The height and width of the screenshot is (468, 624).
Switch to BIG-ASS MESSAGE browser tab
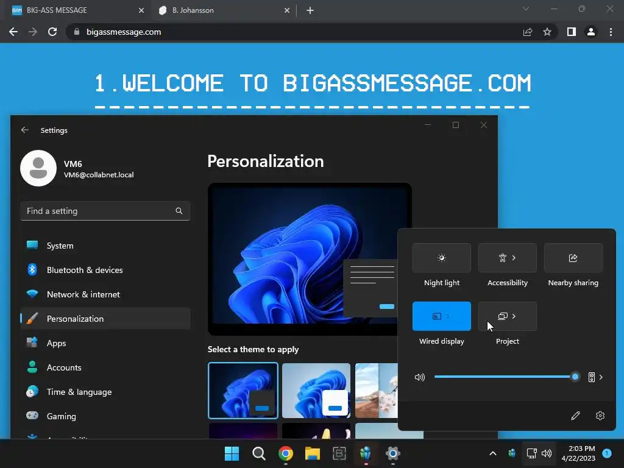[75, 10]
